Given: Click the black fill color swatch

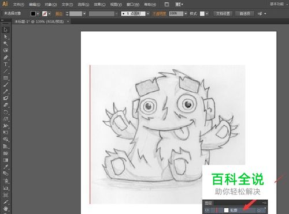Looking at the screenshot, I should click(33, 14).
